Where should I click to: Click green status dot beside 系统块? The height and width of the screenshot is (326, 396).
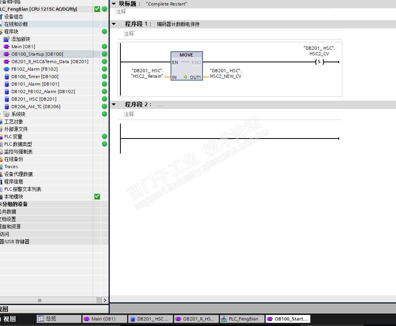click(104, 114)
